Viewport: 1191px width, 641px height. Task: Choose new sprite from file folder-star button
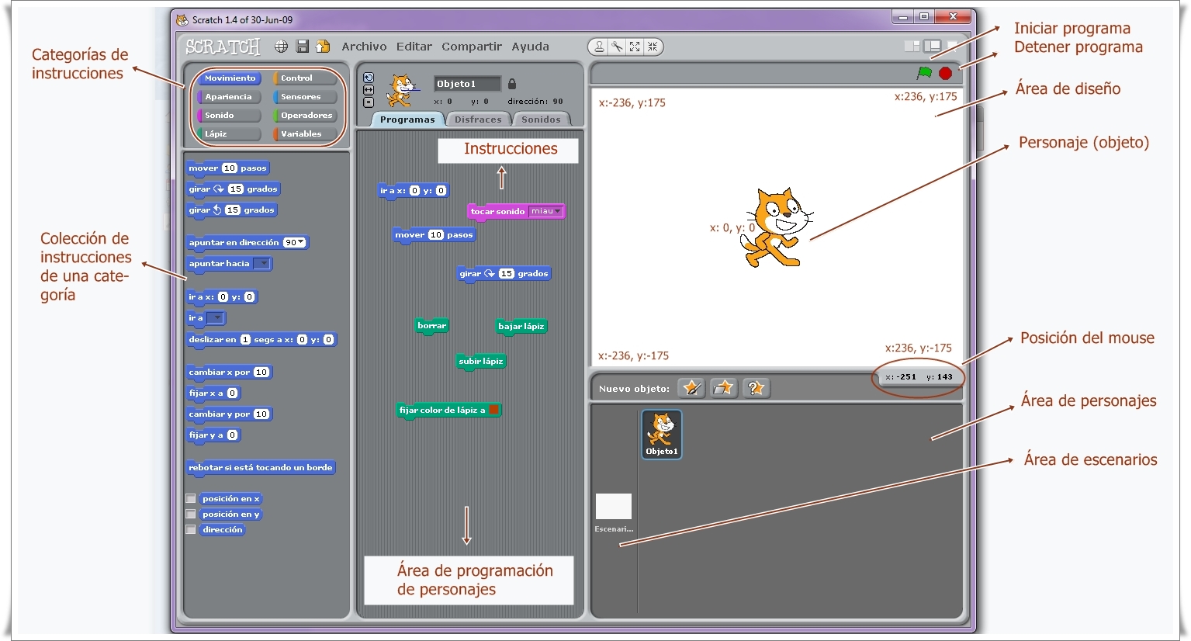pyautogui.click(x=723, y=388)
